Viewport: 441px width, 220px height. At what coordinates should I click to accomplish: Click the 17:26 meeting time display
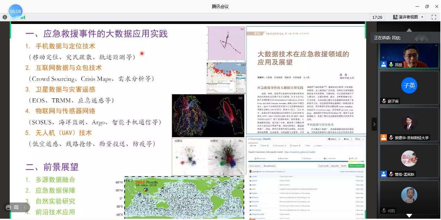377,17
